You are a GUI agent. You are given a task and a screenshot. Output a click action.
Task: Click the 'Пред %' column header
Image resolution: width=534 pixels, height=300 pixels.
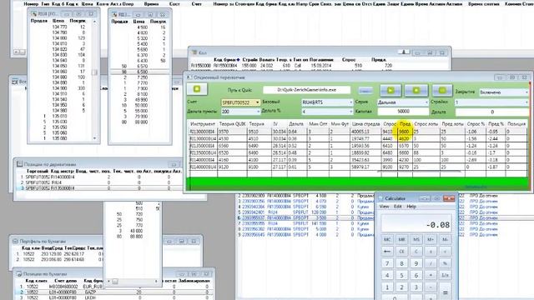pyautogui.click(x=496, y=124)
